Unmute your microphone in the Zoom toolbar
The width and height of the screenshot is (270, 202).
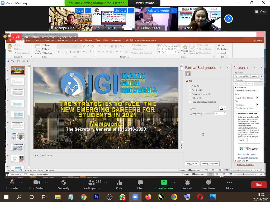(x=12, y=184)
